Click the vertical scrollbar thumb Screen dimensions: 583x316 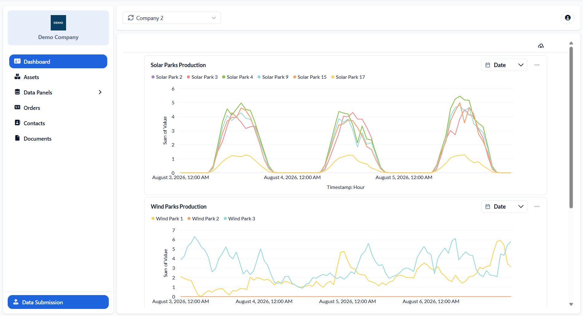[571, 127]
